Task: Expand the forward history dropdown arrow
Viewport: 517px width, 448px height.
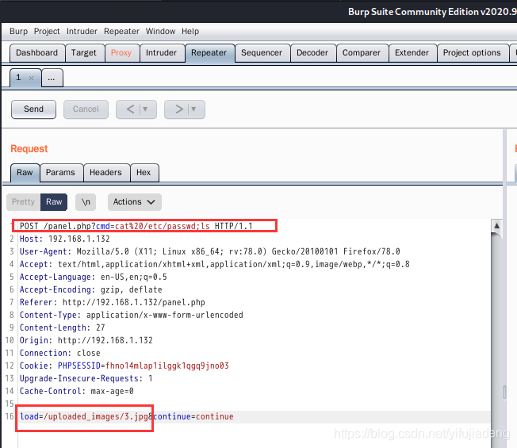Action: pyautogui.click(x=193, y=109)
